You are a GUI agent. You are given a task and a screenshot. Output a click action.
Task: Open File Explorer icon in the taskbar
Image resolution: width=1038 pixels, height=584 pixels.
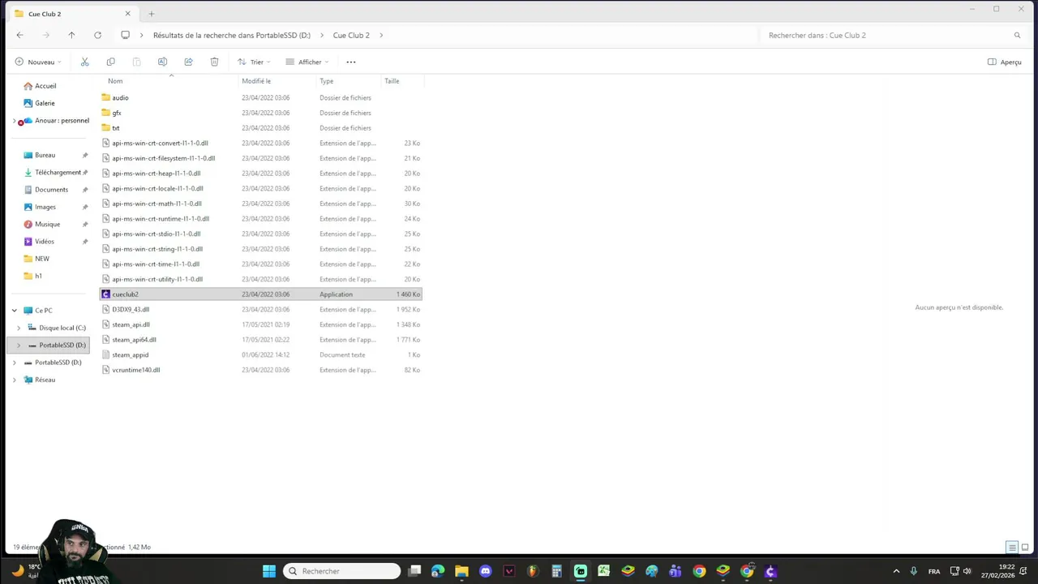[x=461, y=571]
